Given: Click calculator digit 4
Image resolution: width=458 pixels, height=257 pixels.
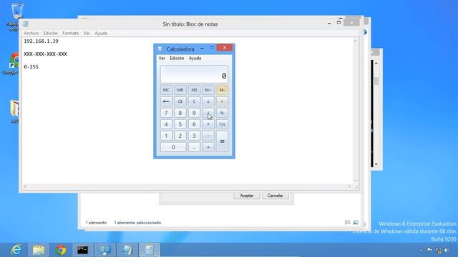Looking at the screenshot, I should point(166,124).
